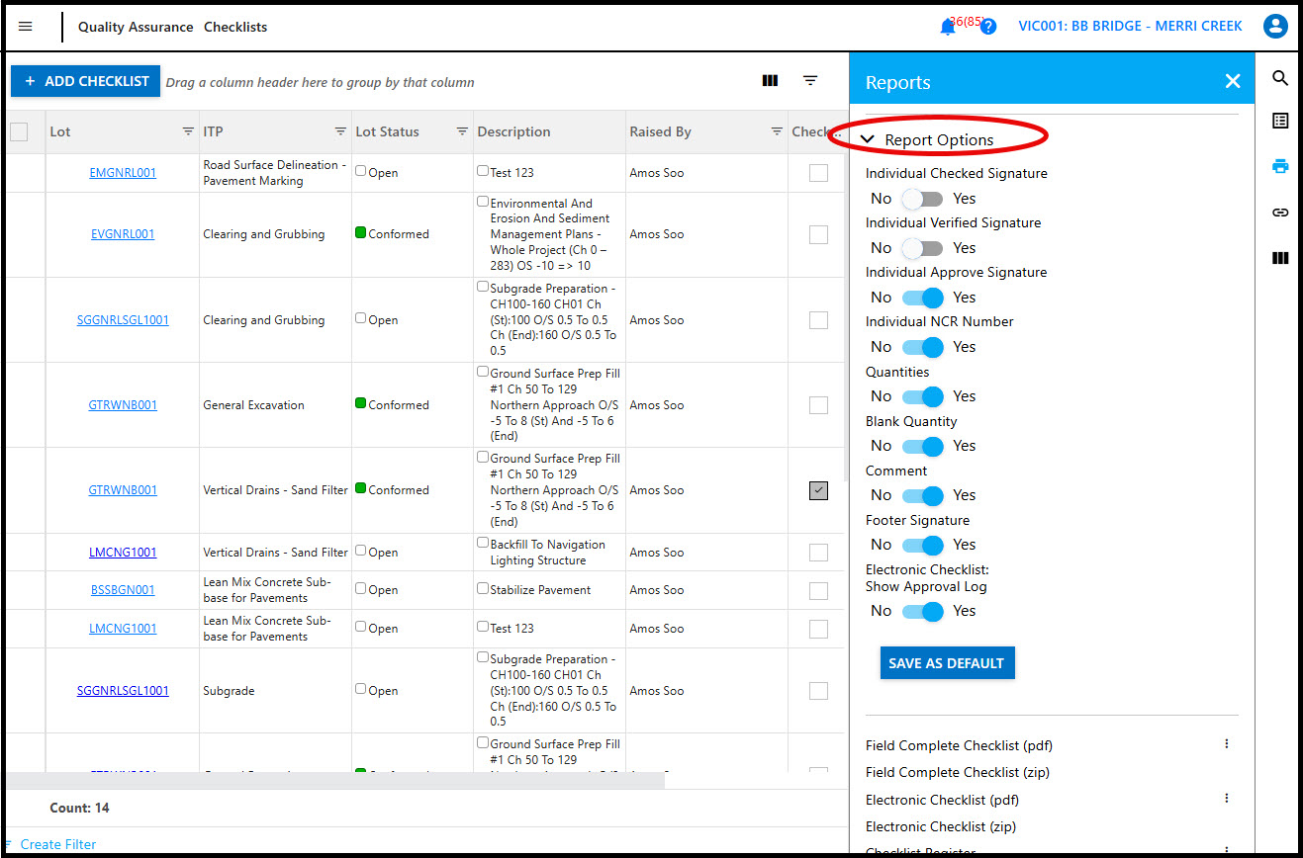This screenshot has width=1303, height=858.
Task: Open the help question mark icon
Action: click(x=987, y=28)
